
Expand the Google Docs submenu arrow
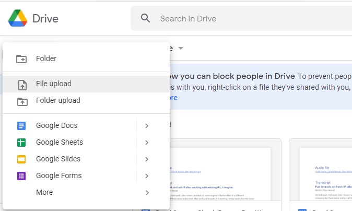pos(147,126)
